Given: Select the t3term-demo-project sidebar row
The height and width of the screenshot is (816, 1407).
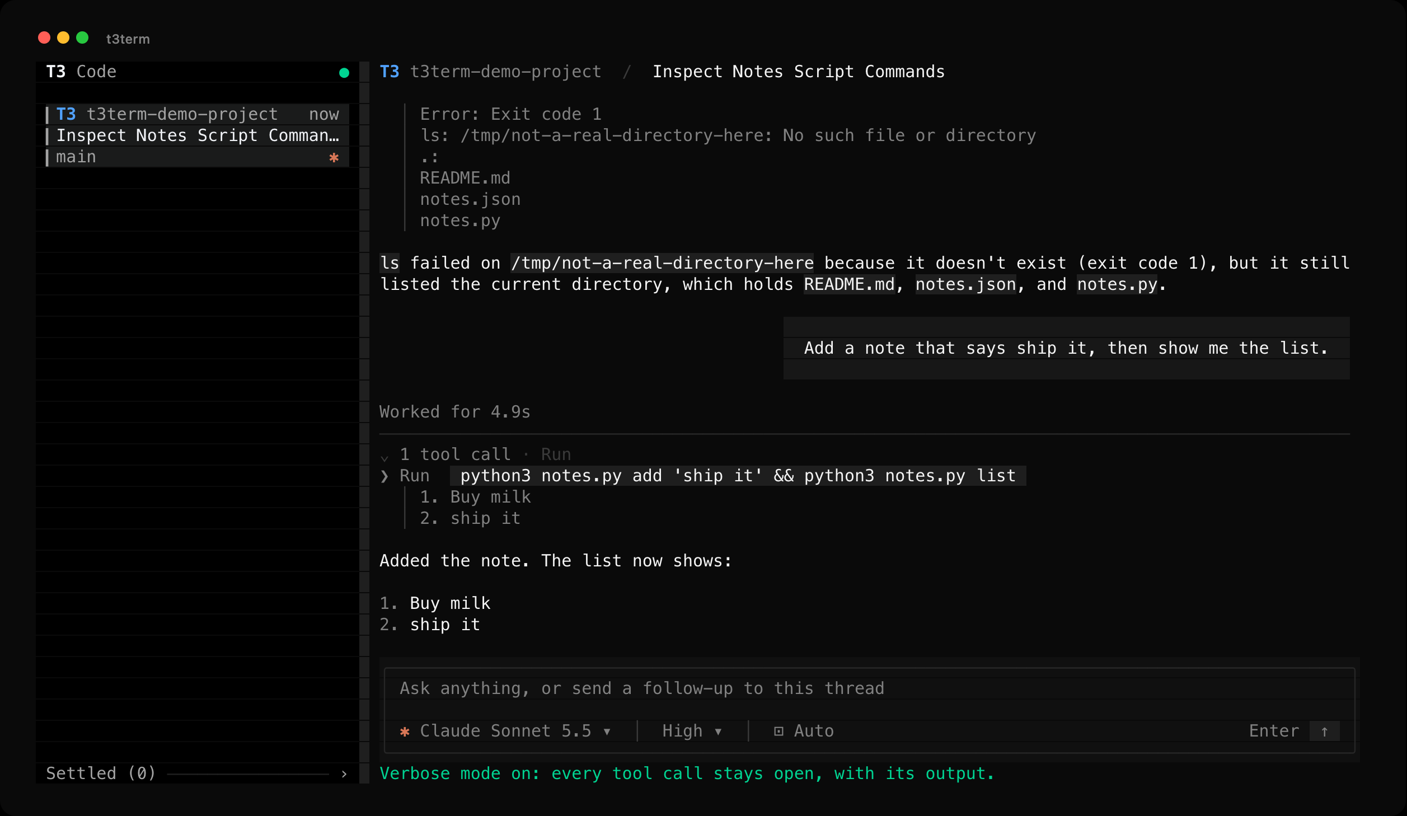Looking at the screenshot, I should (198, 114).
